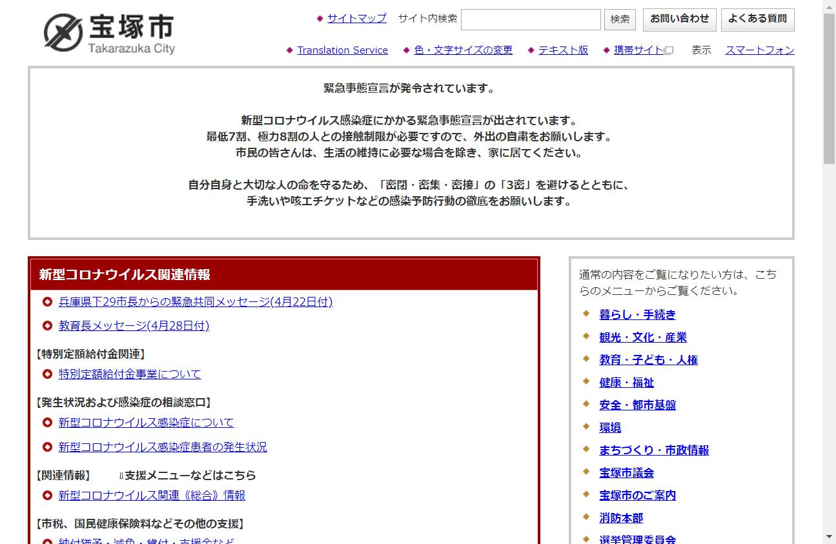Select 健康・福祉 menu item
Viewport: 836px width, 544px height.
[x=626, y=383]
